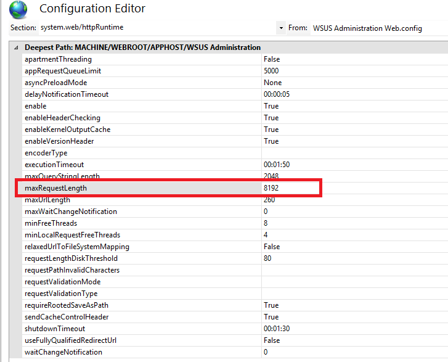
Task: Click the 00:00:05 value field
Action: pyautogui.click(x=354, y=94)
